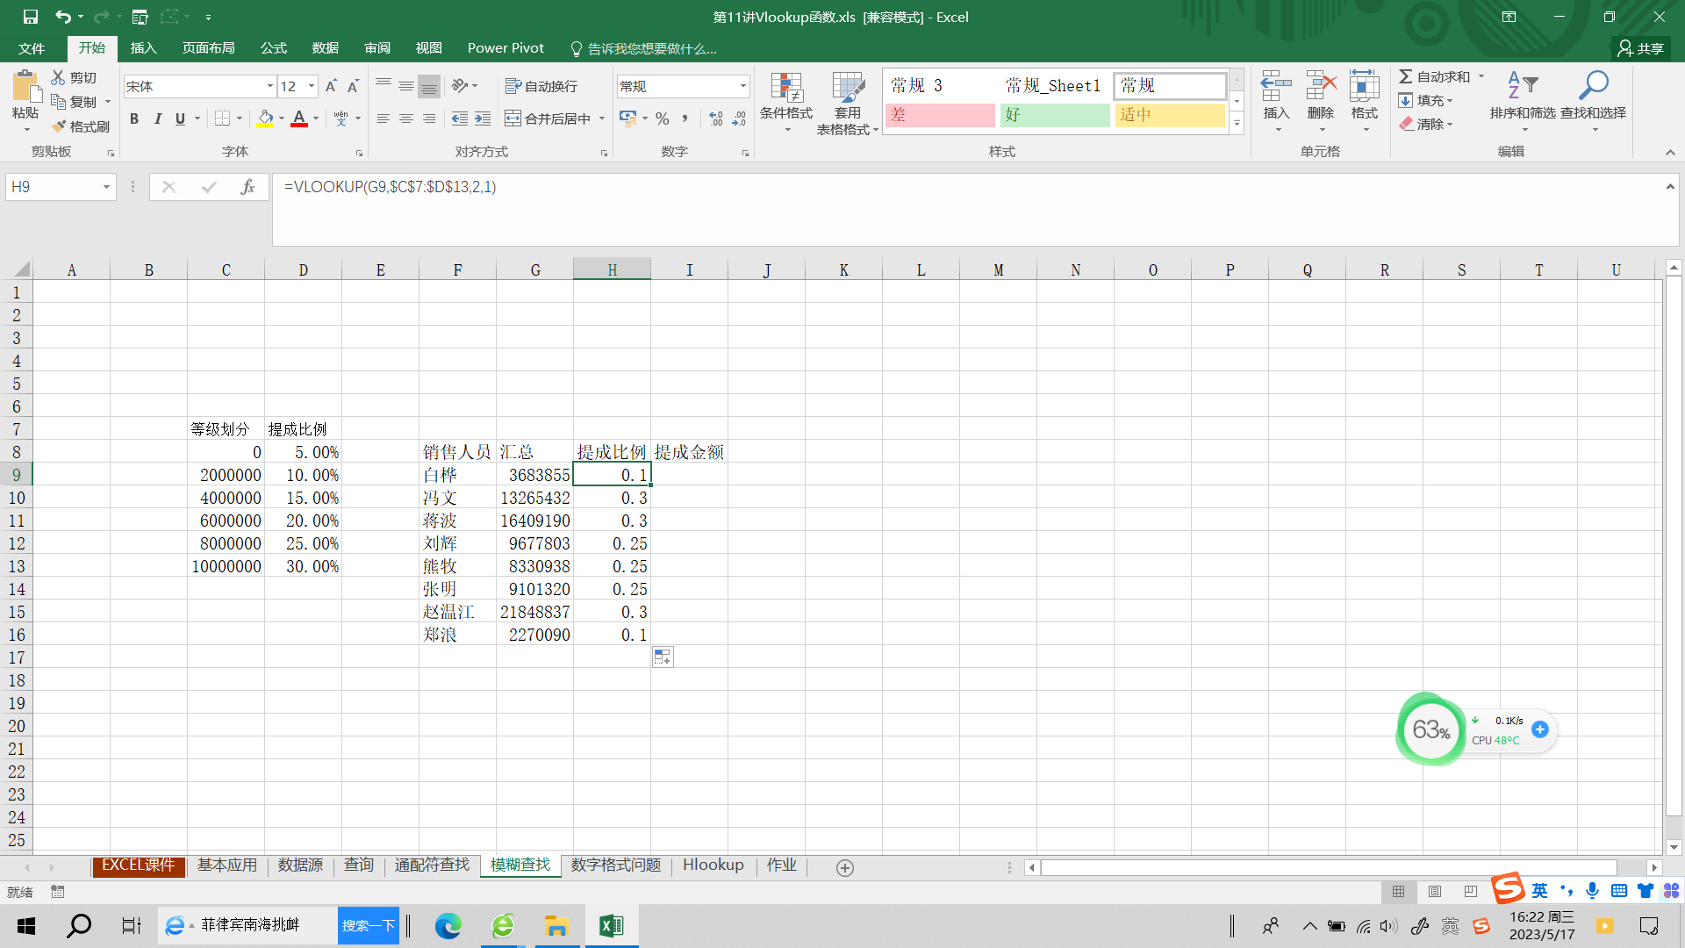Click the Auto Fill Options icon below the H column
Viewport: 1685px width, 948px height.
(663, 657)
